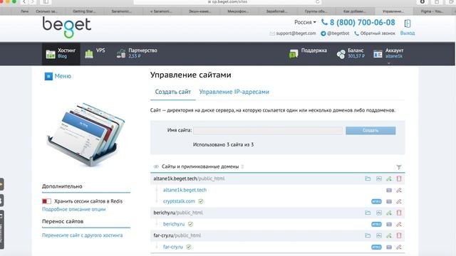Click HTTP/2 badge for cryptstalk.com
The height and width of the screenshot is (256, 456).
tap(376, 201)
